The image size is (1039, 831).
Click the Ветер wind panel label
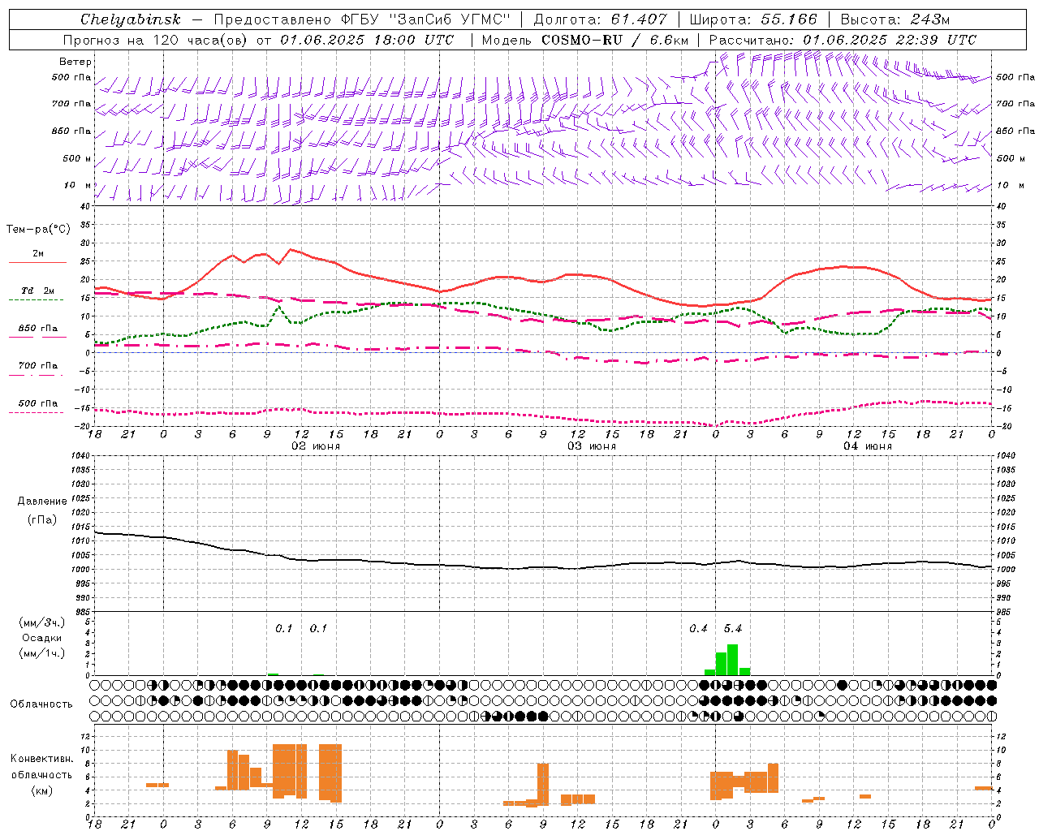click(75, 62)
